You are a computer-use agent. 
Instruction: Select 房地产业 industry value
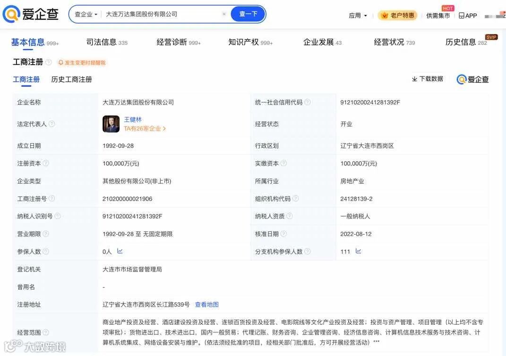point(352,181)
